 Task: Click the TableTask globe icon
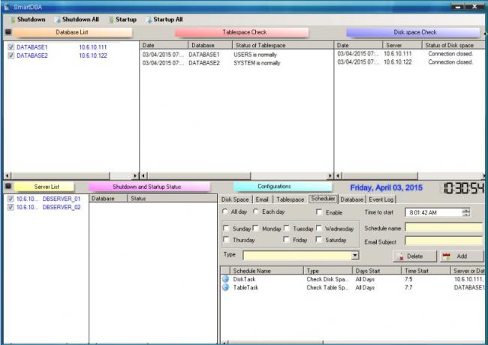226,287
